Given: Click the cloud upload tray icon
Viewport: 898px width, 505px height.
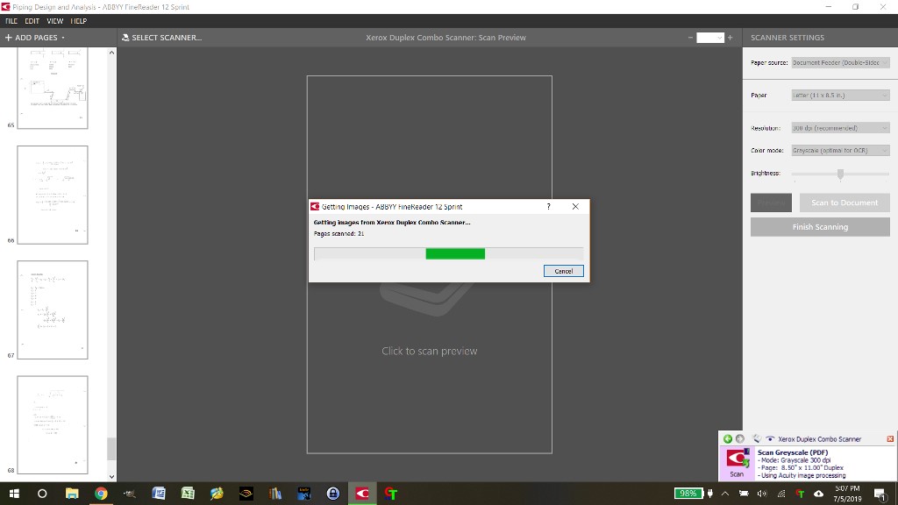Looking at the screenshot, I should point(819,494).
